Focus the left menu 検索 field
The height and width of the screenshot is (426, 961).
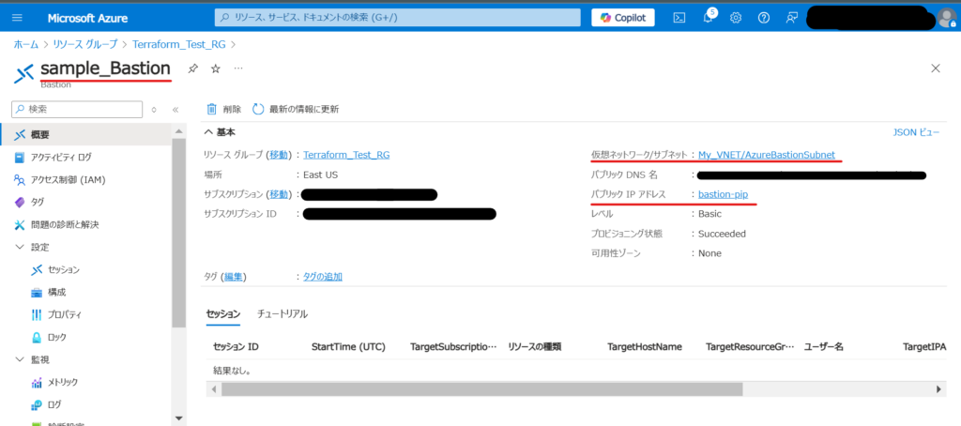(x=77, y=109)
